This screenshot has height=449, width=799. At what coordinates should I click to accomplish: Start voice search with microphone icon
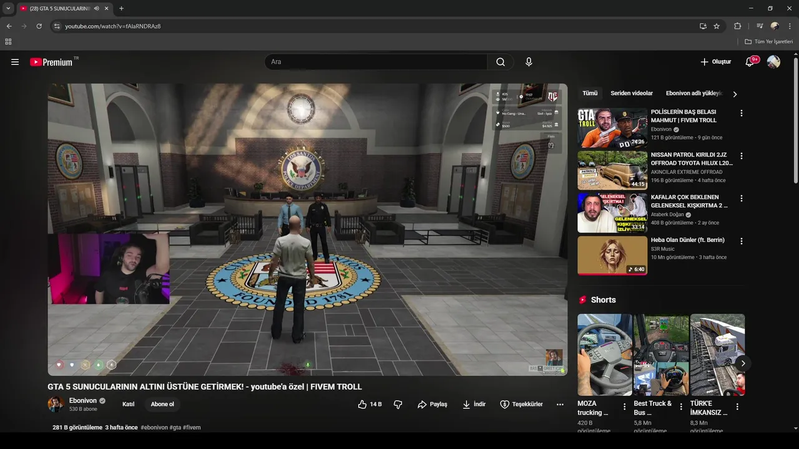click(x=529, y=62)
